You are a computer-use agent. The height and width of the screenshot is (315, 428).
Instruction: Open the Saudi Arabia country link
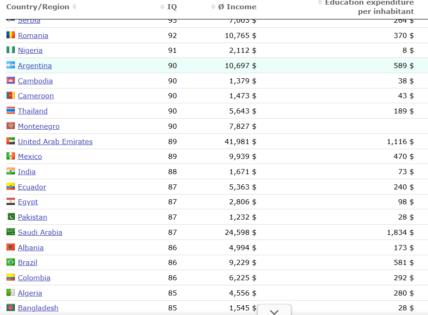point(40,233)
